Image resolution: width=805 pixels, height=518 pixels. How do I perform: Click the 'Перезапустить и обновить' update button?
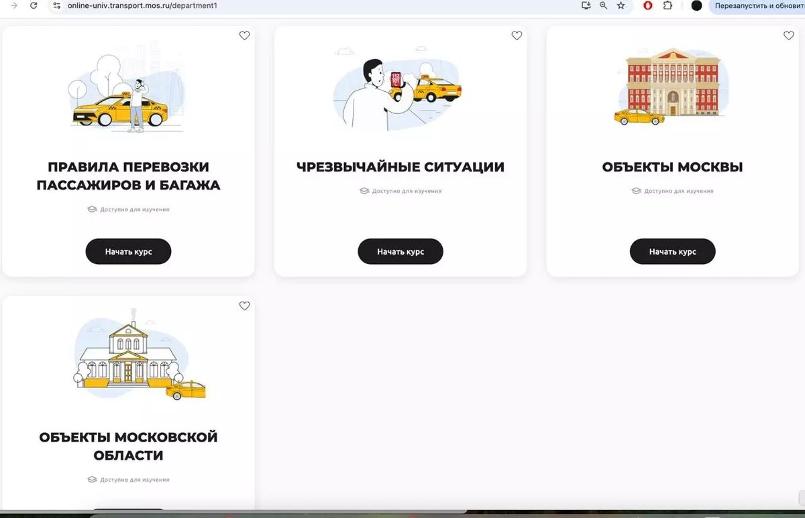[x=757, y=5]
